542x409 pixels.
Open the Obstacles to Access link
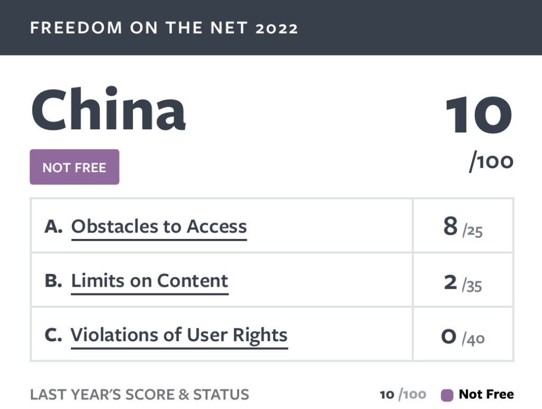coord(159,227)
